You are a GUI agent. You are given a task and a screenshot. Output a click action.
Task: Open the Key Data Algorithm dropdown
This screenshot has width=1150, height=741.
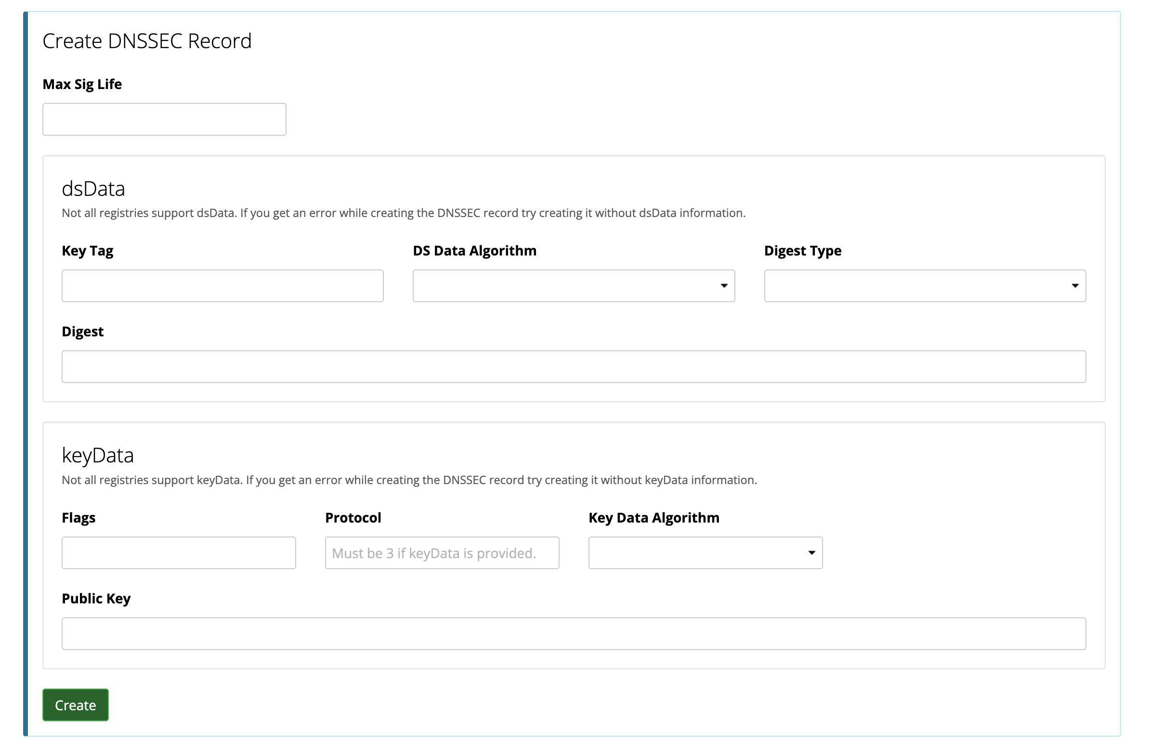pos(705,553)
